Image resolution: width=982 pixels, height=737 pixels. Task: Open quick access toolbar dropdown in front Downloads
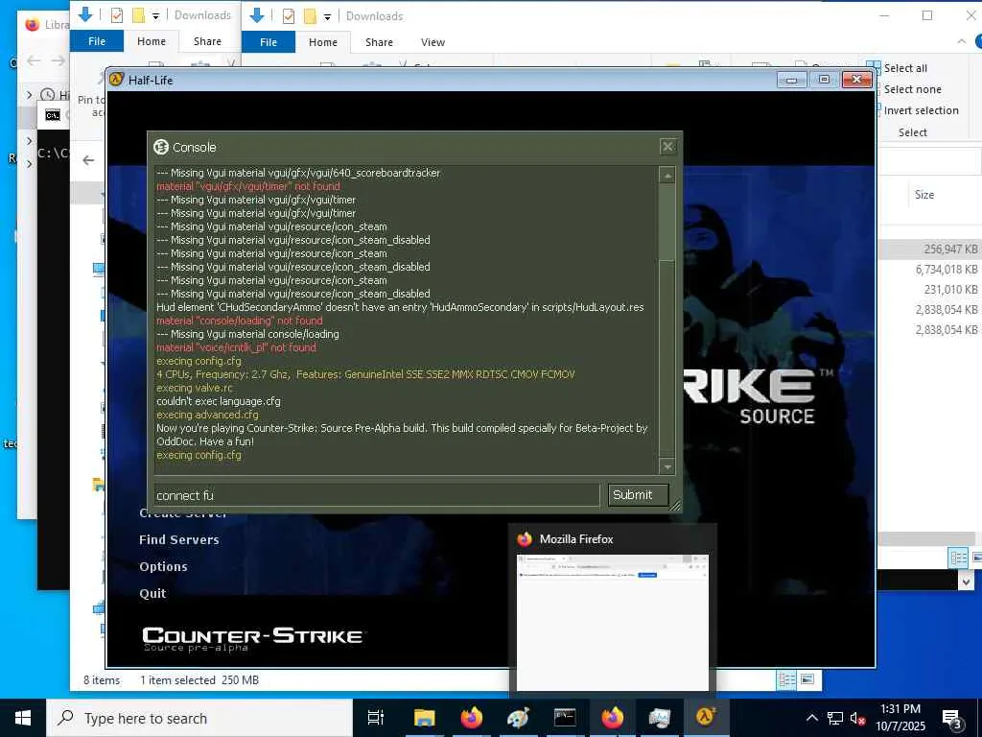click(x=327, y=17)
